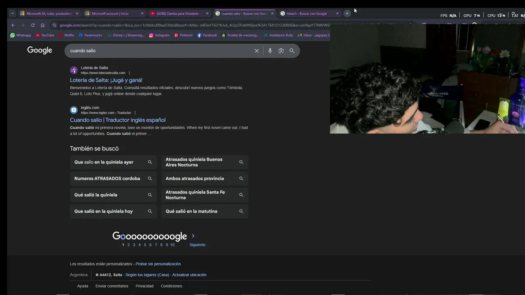Click the Siguiente next page link

tap(197, 245)
